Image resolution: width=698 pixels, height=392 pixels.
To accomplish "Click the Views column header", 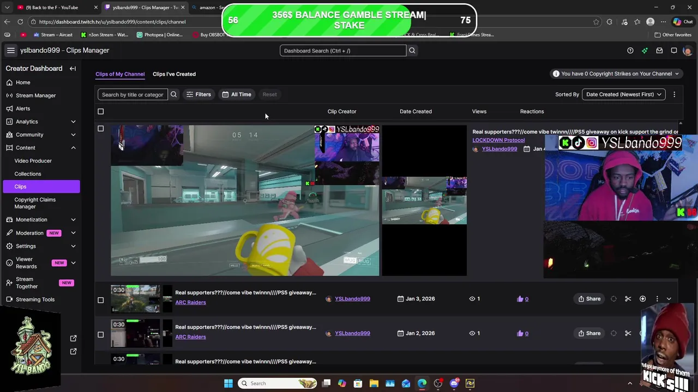I will pyautogui.click(x=479, y=112).
